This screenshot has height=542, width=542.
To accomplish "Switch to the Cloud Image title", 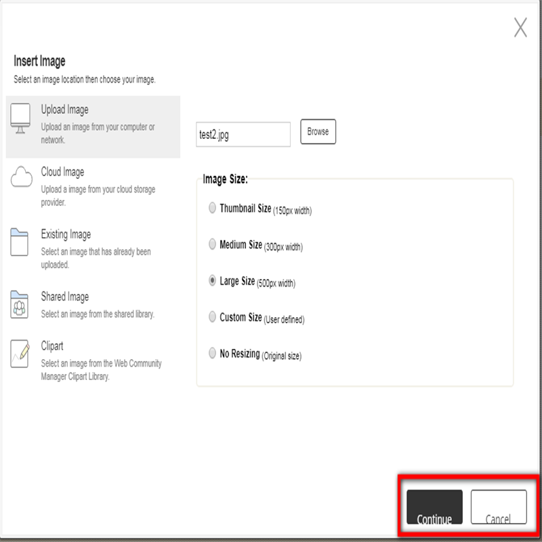I will point(62,172).
